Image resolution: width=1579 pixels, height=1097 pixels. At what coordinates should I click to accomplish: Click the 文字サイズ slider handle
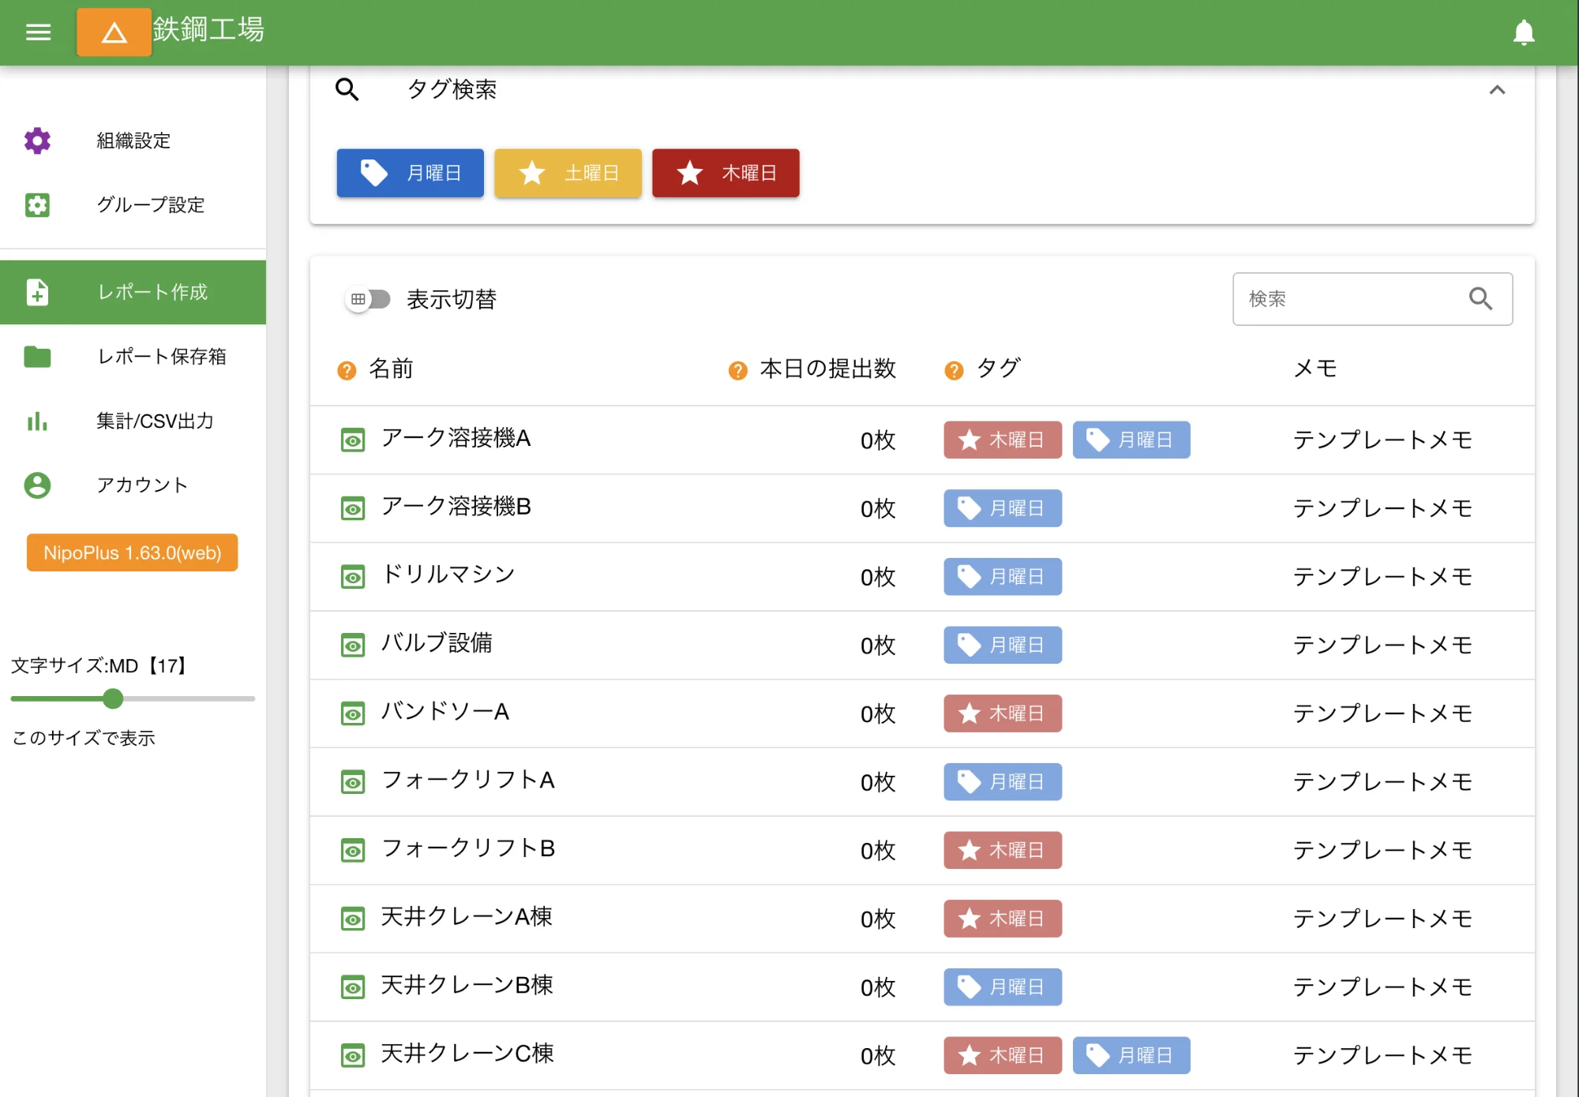tap(113, 698)
